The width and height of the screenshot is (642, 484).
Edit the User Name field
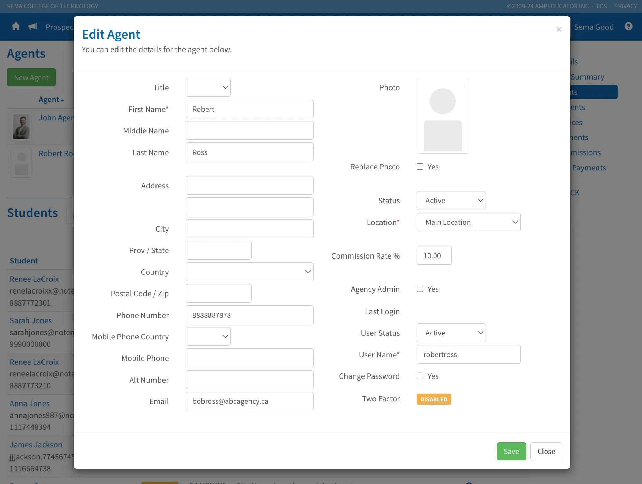(469, 354)
